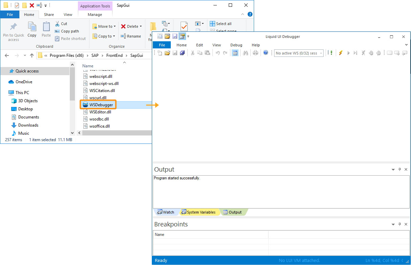Click the blue Help question icon in Debugger toolbar
This screenshot has width=411, height=265.
(266, 53)
